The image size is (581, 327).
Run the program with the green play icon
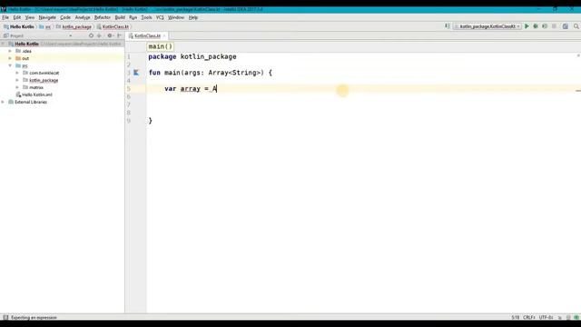[x=527, y=26]
